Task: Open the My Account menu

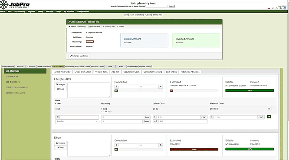Action: (x=69, y=11)
